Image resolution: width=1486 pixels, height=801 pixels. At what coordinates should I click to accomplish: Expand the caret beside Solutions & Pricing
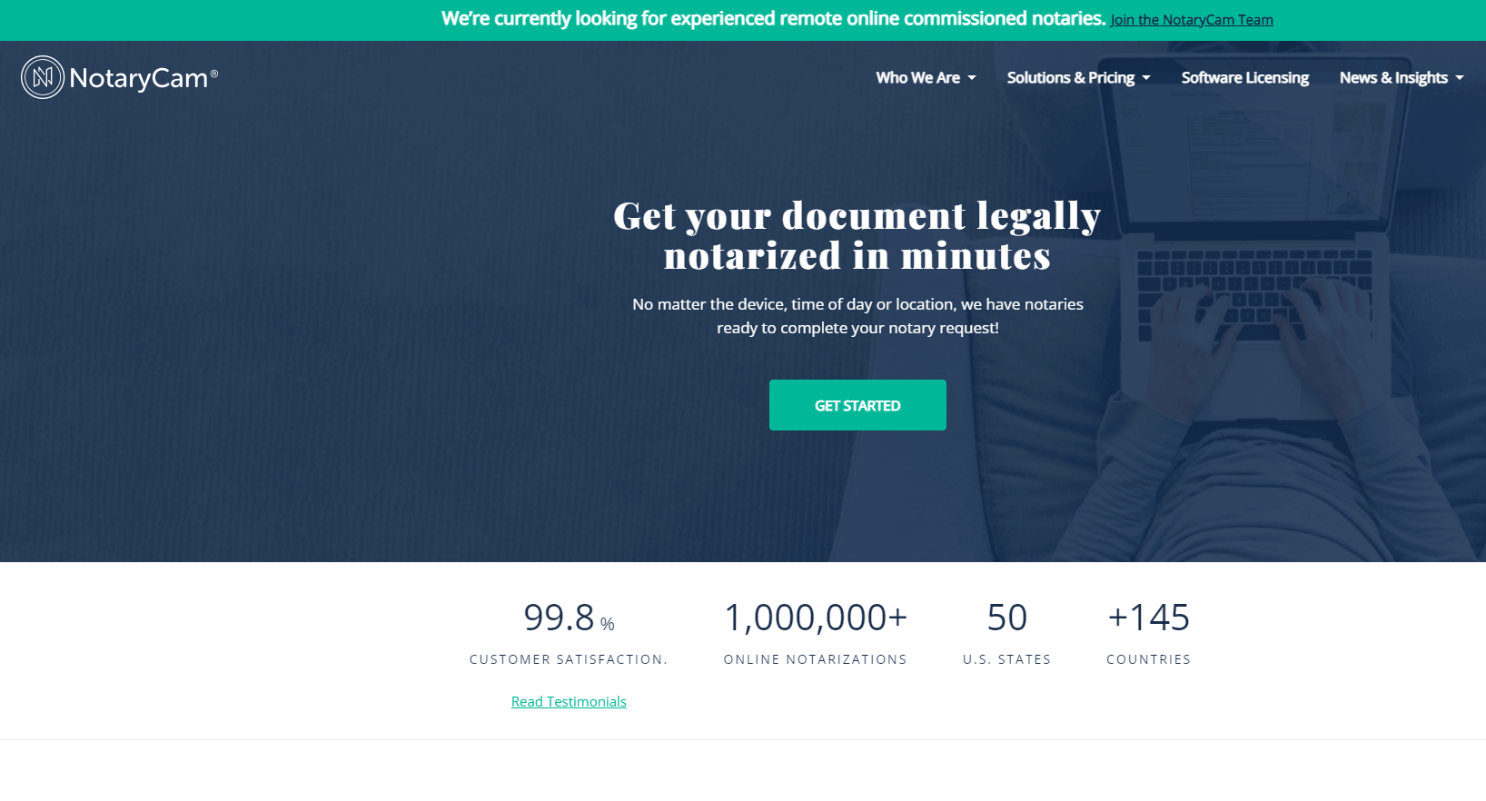tap(1146, 78)
